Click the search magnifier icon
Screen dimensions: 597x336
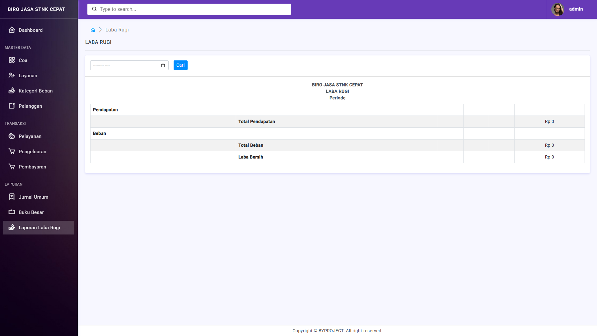point(94,9)
